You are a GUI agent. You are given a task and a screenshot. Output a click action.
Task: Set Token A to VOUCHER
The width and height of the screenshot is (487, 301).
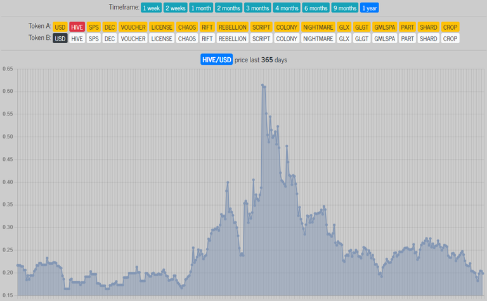click(x=133, y=27)
